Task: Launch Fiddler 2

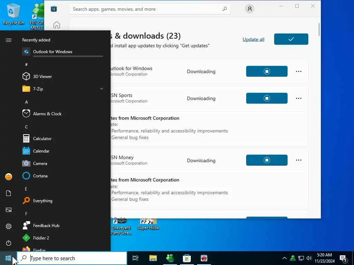Action: (x=62, y=238)
